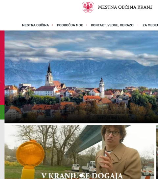The image size is (158, 179).
Task: Click the V KRANJU SE DOGAJA headline
Action: pos(82,176)
